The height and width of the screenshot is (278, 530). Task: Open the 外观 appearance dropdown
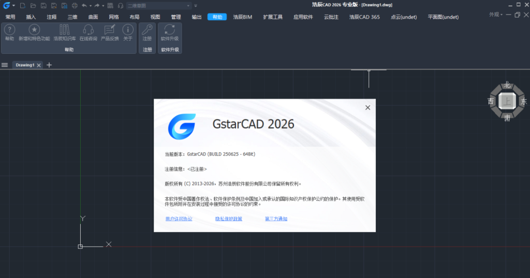point(496,15)
